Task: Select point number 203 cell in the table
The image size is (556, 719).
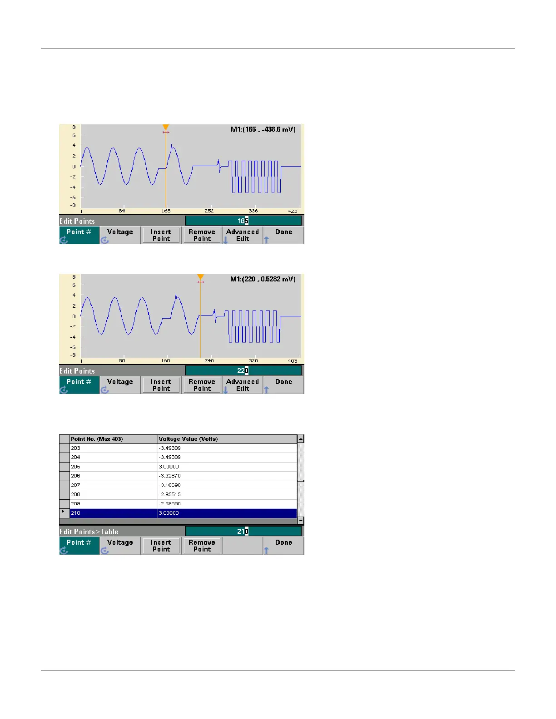Action: pos(114,448)
